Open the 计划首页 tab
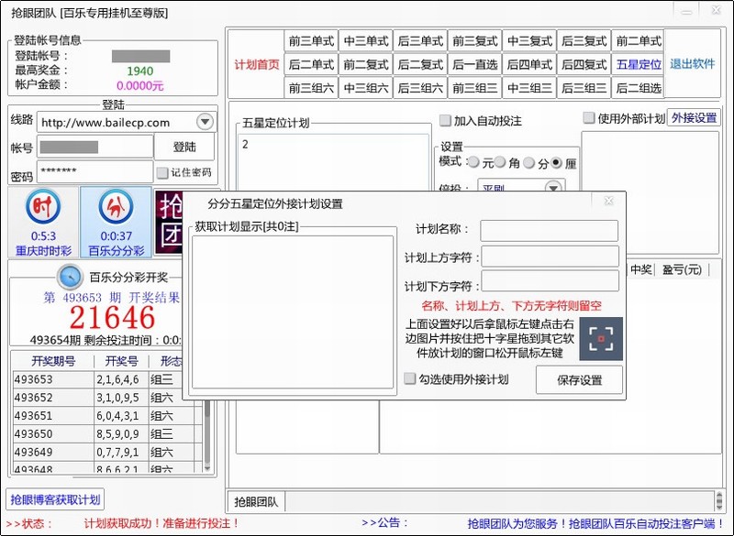The image size is (734, 536). [x=256, y=65]
